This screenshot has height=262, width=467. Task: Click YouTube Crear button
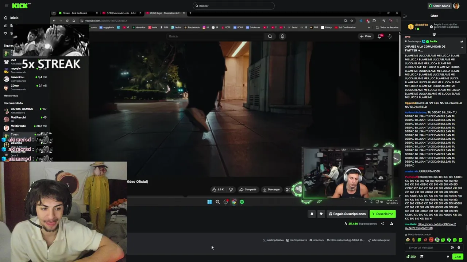click(x=366, y=36)
